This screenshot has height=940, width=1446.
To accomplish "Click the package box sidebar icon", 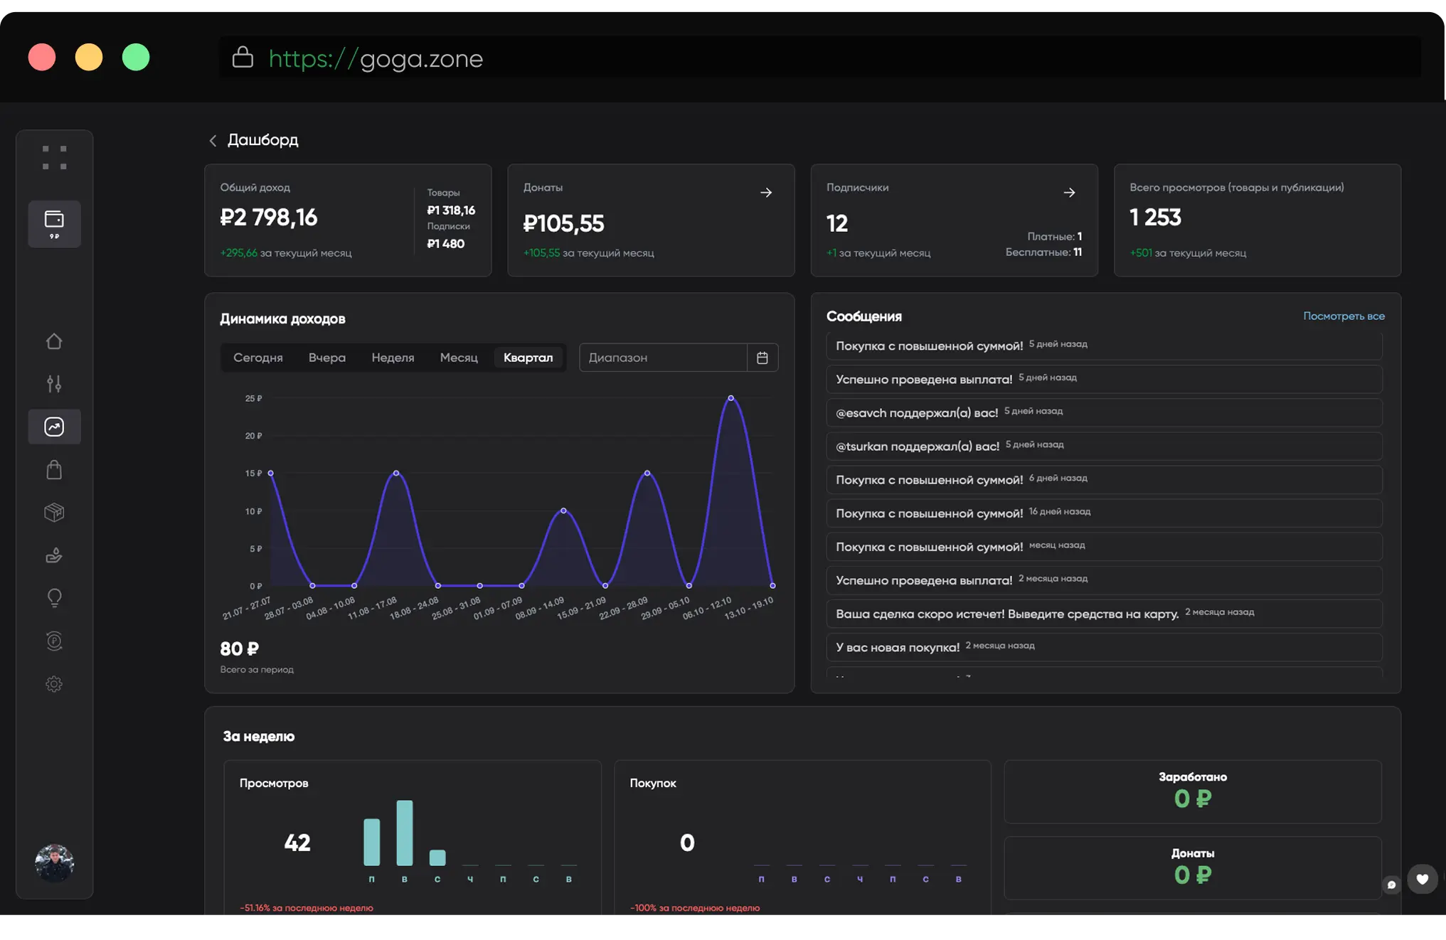I will 54,512.
